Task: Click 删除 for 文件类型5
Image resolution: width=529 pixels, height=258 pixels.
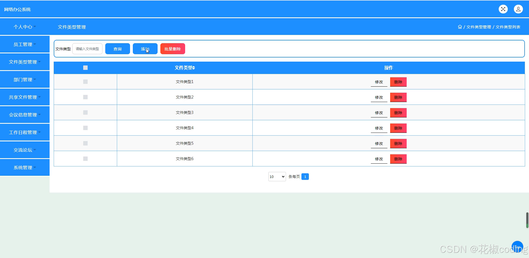Action: coord(398,144)
